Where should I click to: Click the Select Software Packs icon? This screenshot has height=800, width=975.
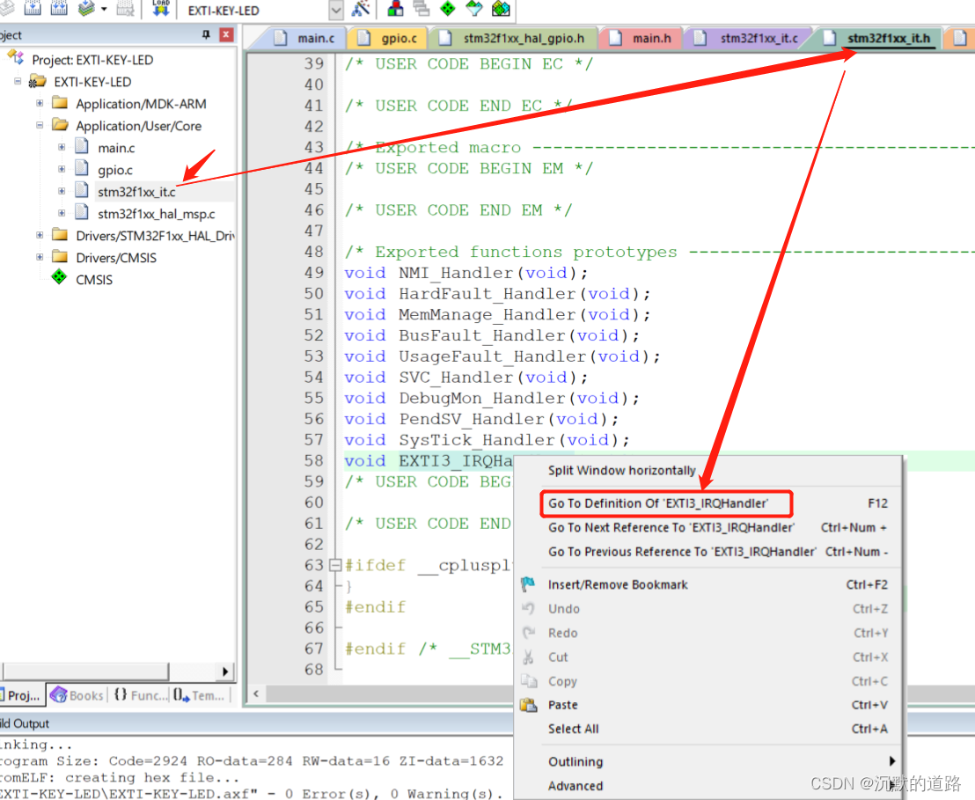473,9
